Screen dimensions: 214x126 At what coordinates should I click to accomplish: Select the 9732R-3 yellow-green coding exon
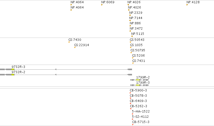(x=13, y=69)
